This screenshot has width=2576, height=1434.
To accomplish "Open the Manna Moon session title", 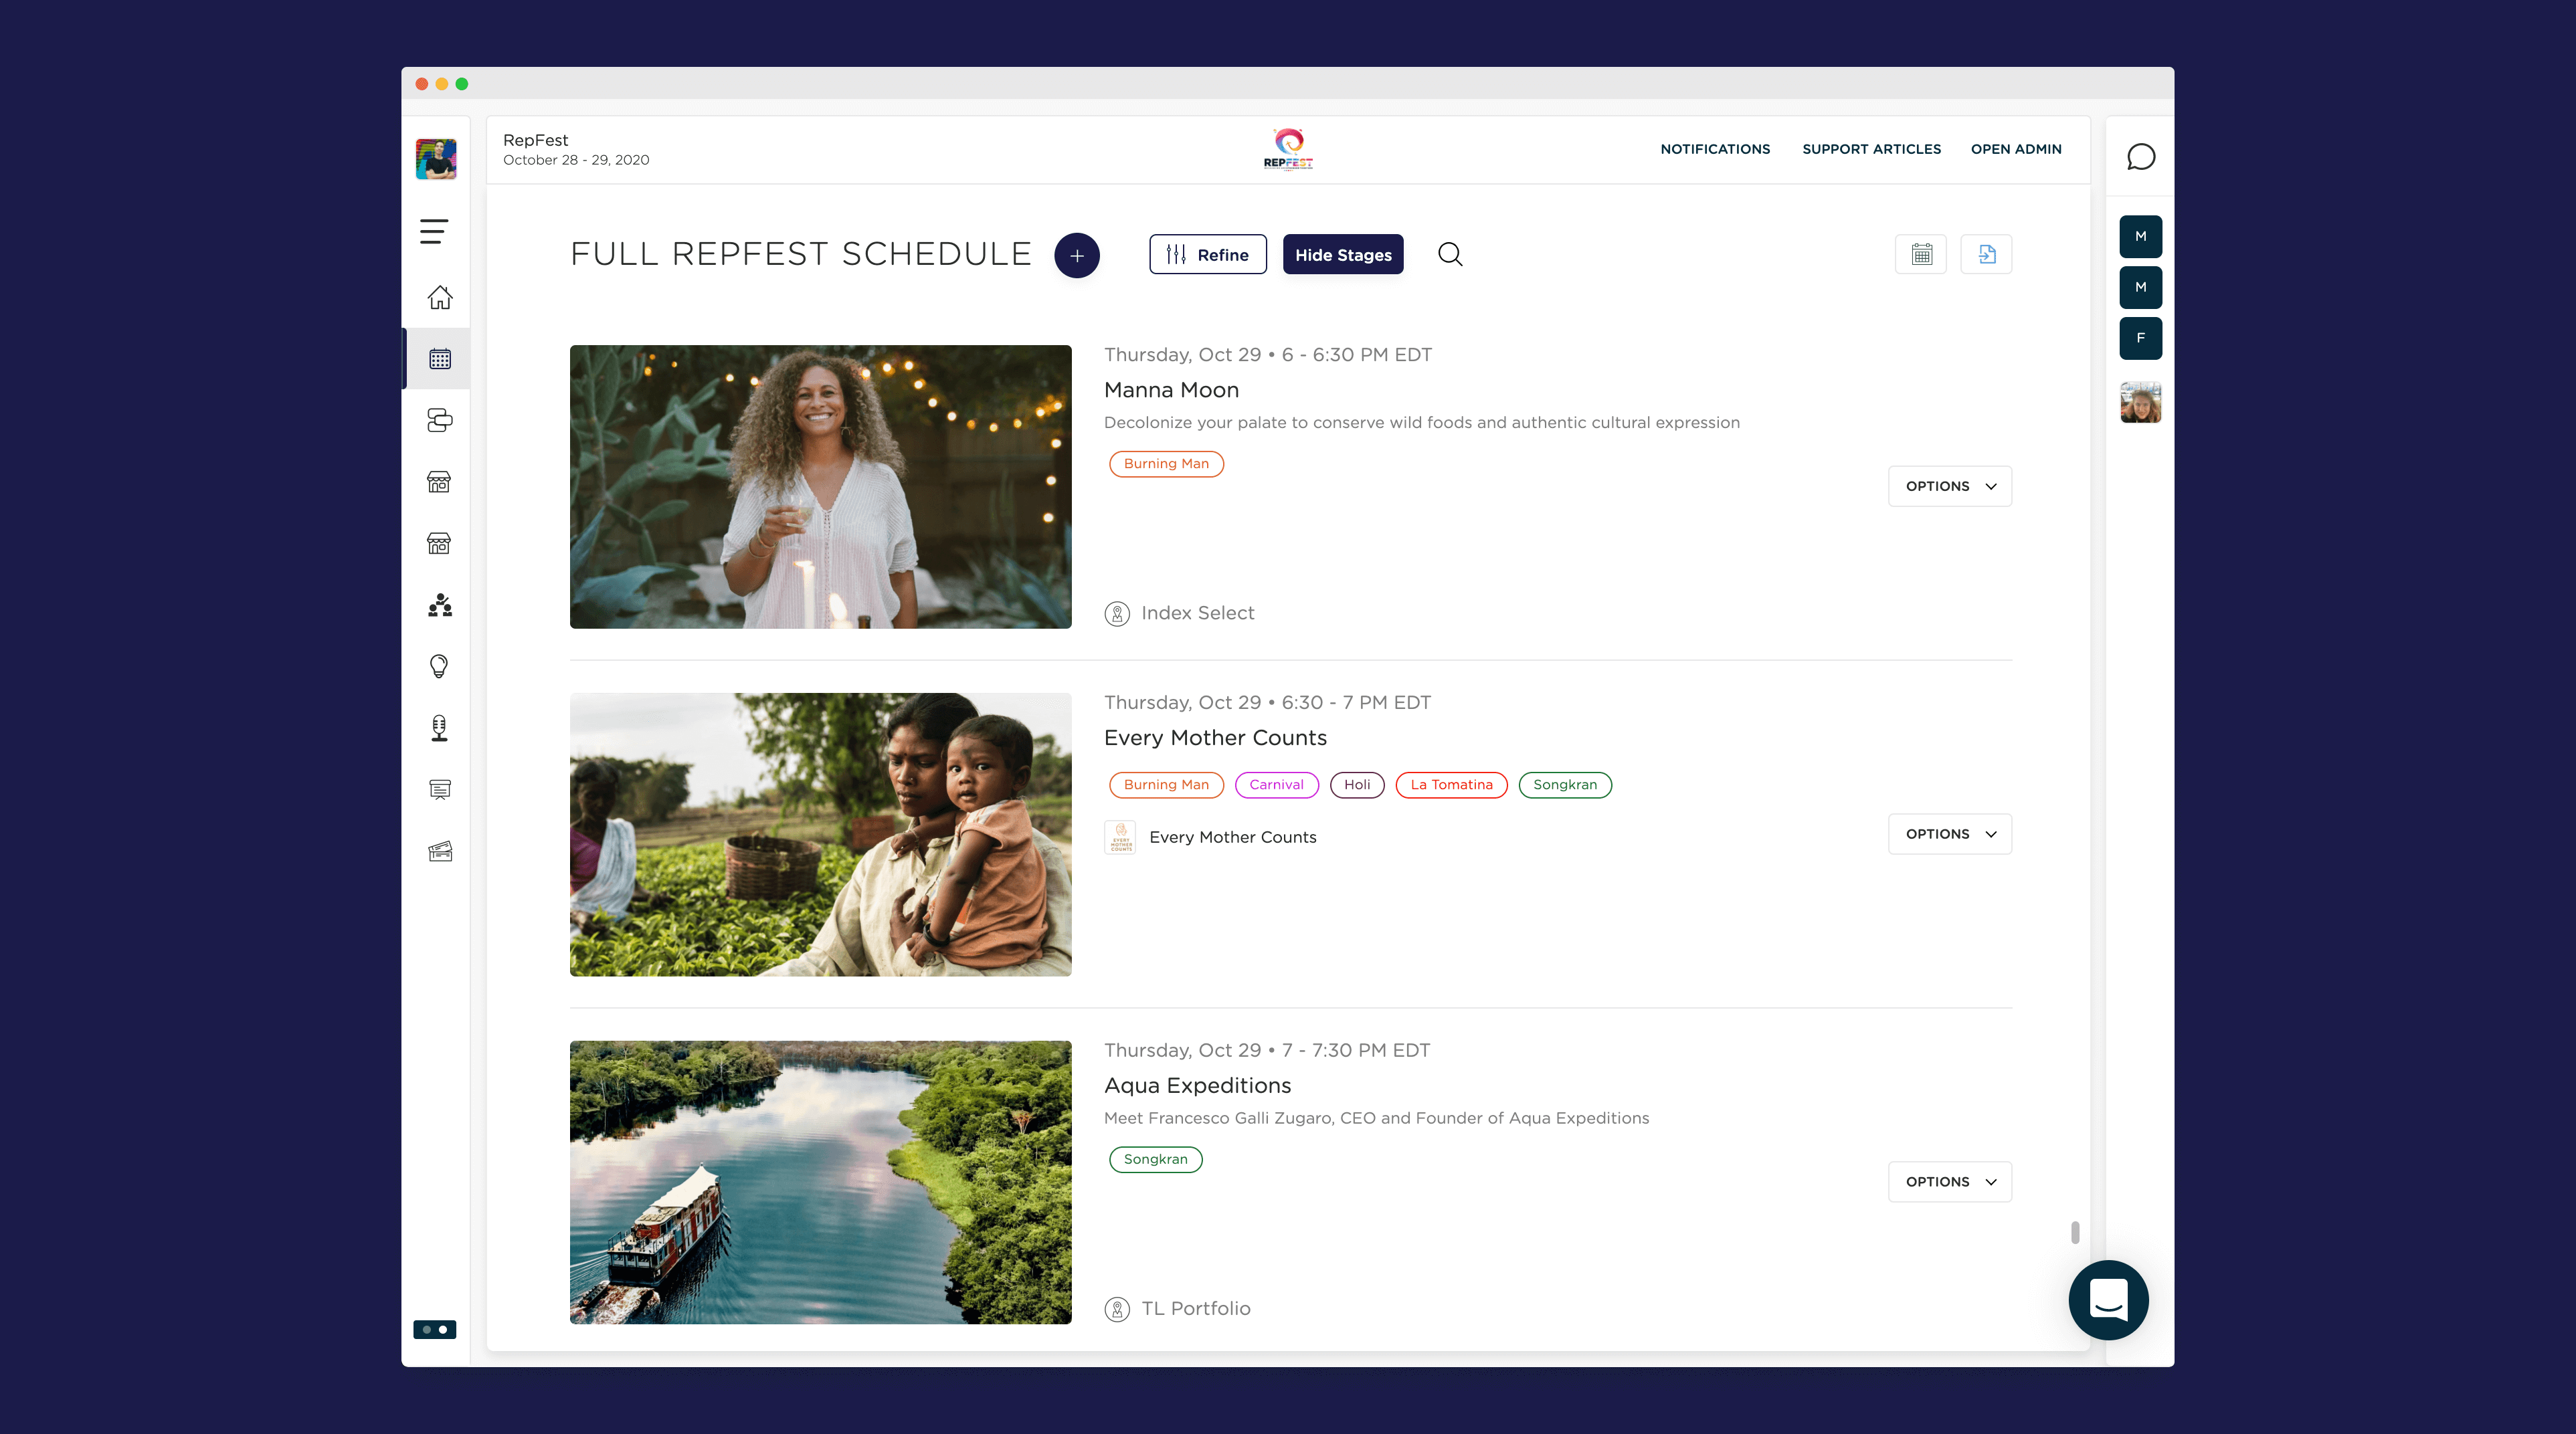I will tap(1171, 391).
